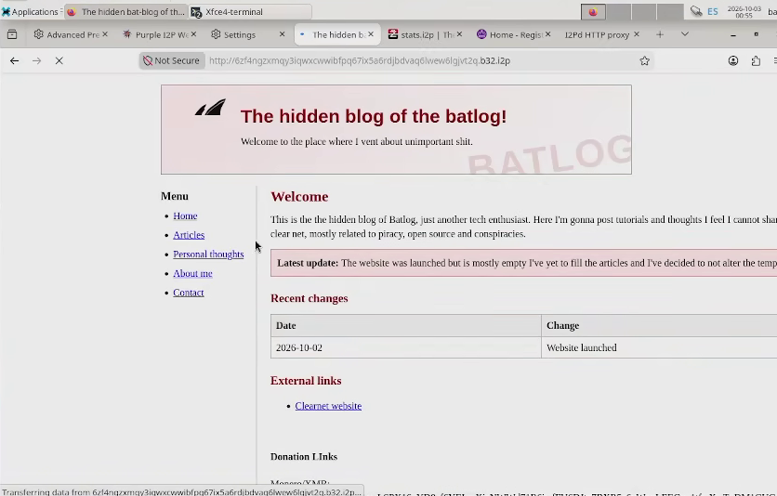This screenshot has width=777, height=496.
Task: Open the Firefox account icon
Action: pos(733,60)
